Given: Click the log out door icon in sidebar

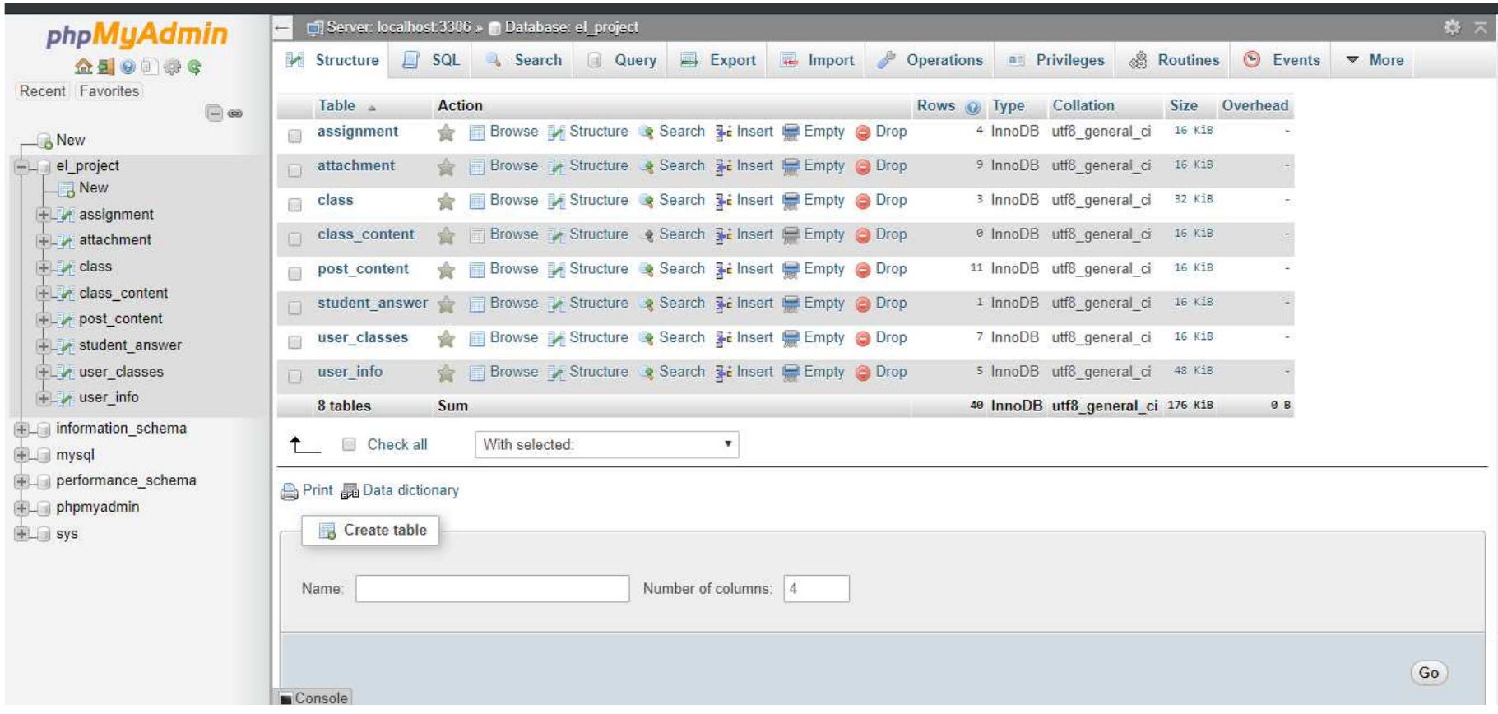Looking at the screenshot, I should point(105,67).
